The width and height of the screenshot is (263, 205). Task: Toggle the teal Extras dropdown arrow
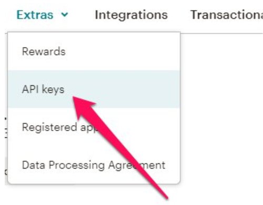coord(65,15)
